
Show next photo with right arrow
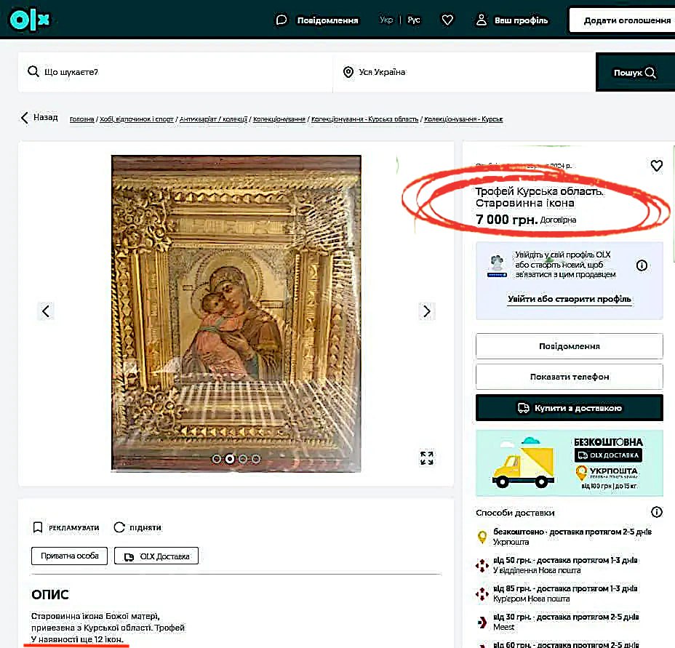point(427,311)
